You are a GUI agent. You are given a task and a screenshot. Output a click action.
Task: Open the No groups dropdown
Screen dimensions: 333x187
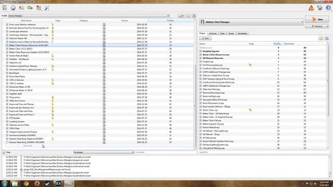tap(104, 152)
